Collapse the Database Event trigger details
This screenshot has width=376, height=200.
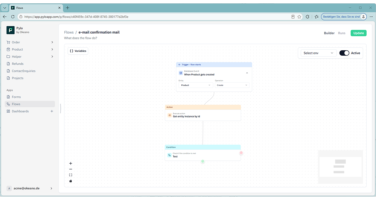(247, 73)
